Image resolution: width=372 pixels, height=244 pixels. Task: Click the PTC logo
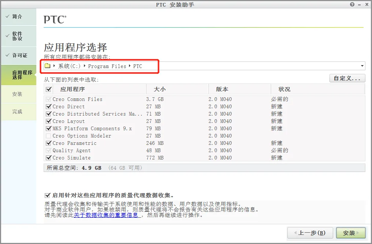[x=55, y=20]
